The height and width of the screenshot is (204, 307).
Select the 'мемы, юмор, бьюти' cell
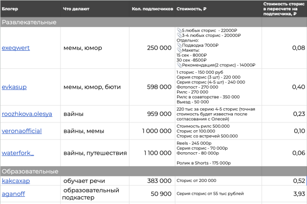95,87
